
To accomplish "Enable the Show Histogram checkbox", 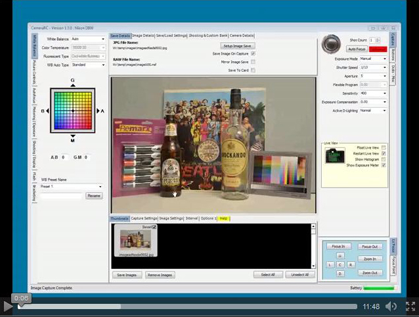I will click(384, 159).
